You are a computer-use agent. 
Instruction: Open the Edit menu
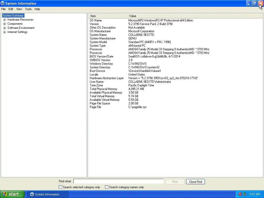[11, 9]
